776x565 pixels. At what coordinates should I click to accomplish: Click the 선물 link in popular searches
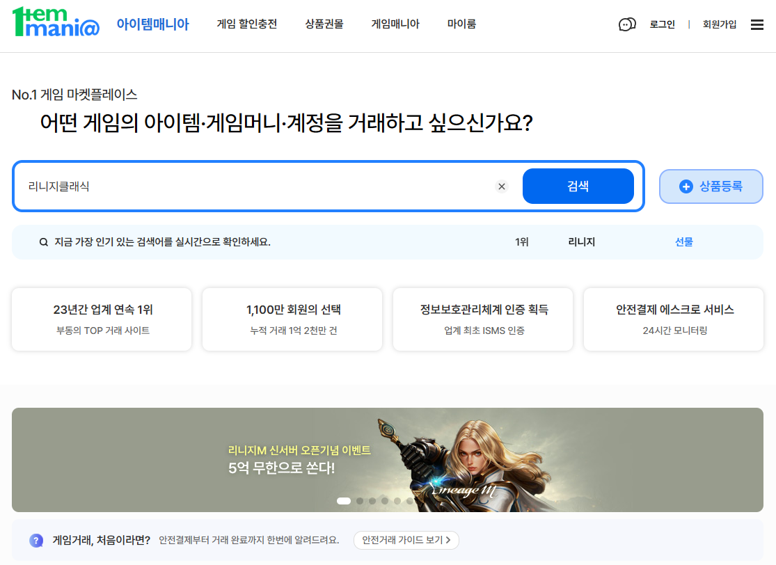[684, 242]
